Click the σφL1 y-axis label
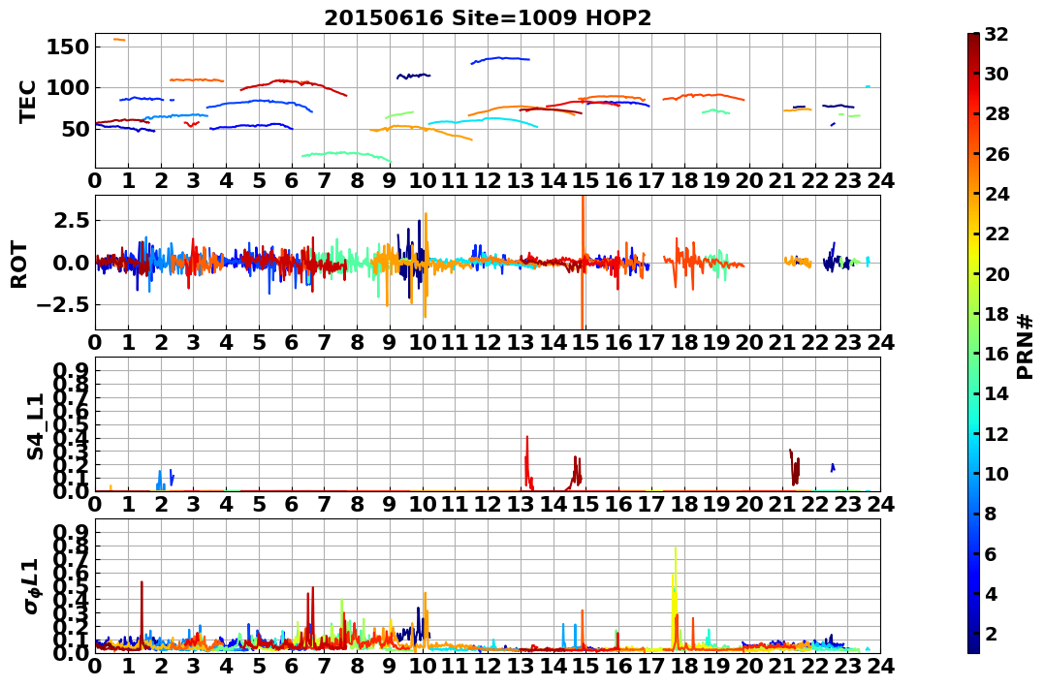 pos(33,586)
